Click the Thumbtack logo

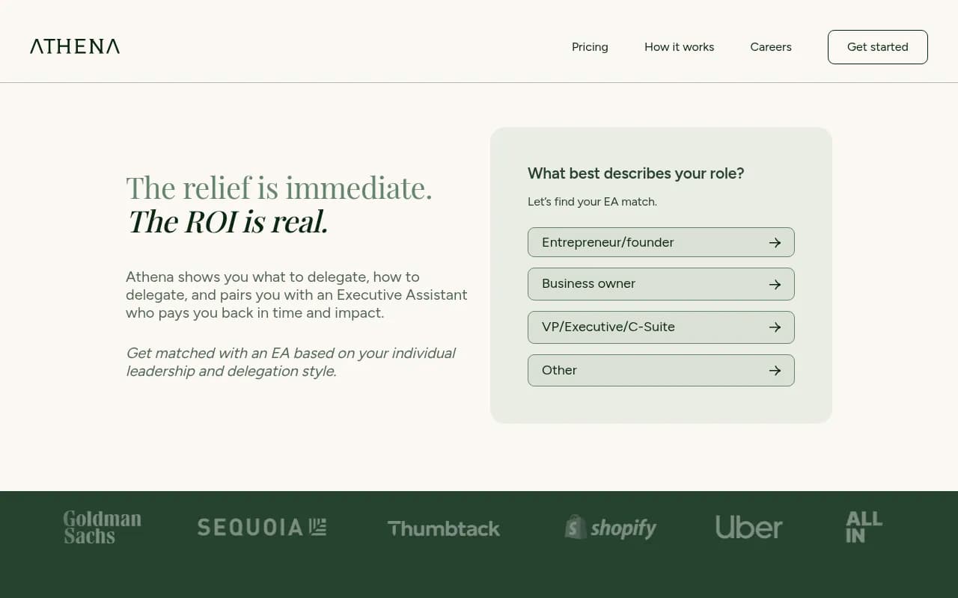443,528
